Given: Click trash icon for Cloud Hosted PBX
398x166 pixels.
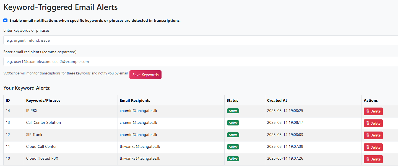Looking at the screenshot, I should click(x=368, y=159).
